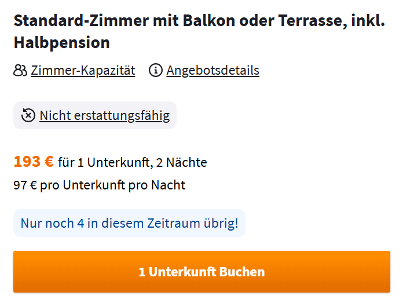The height and width of the screenshot is (303, 410).
Task: Click the people icon beside Zimmer-Kapazität
Action: [x=20, y=71]
